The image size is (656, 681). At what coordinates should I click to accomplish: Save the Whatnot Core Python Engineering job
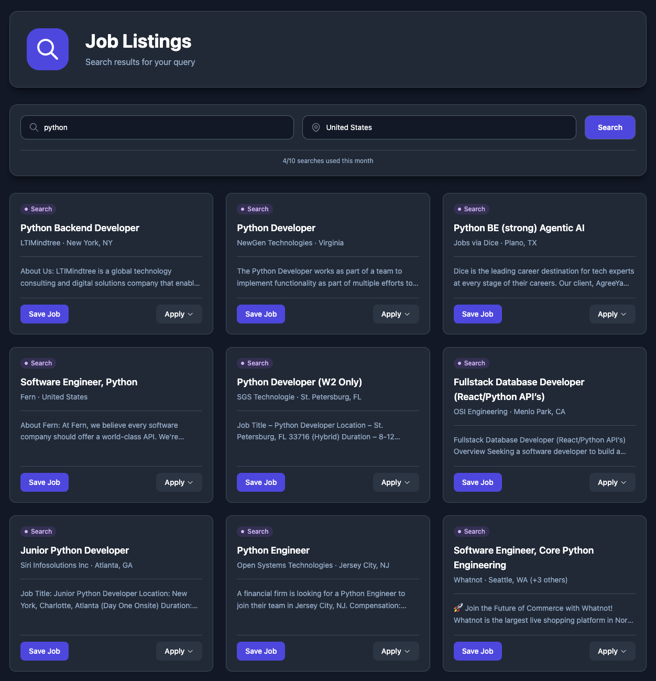[x=477, y=651]
